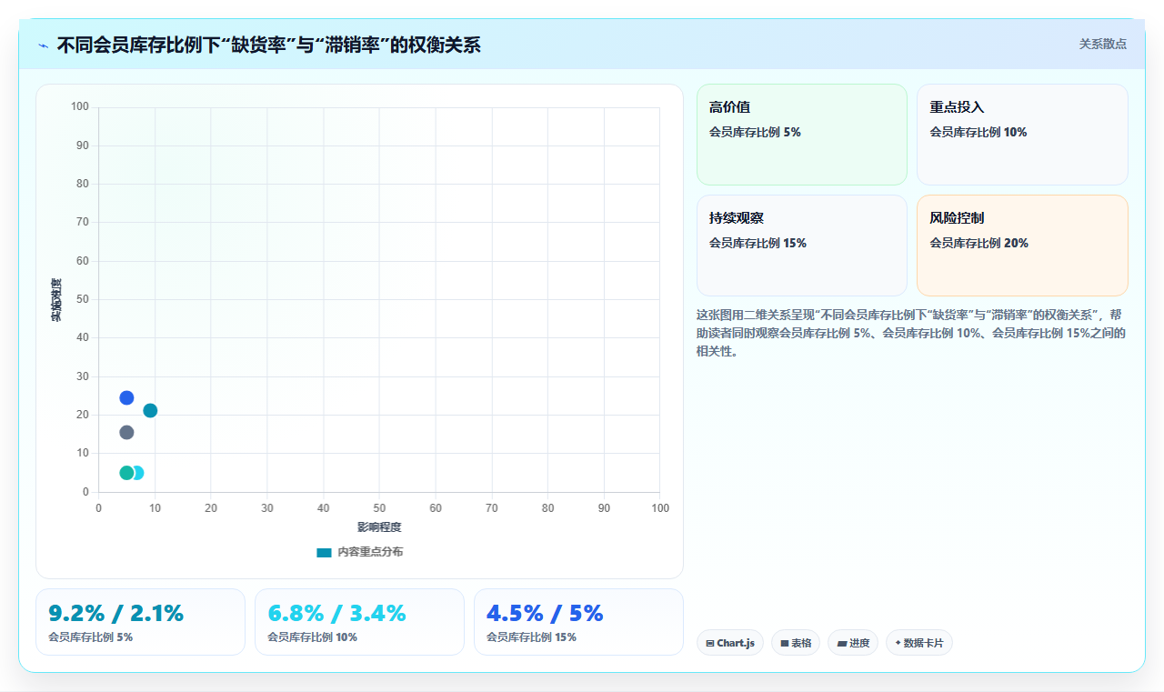Select the green scatter point near bottom
The image size is (1164, 692).
click(126, 473)
